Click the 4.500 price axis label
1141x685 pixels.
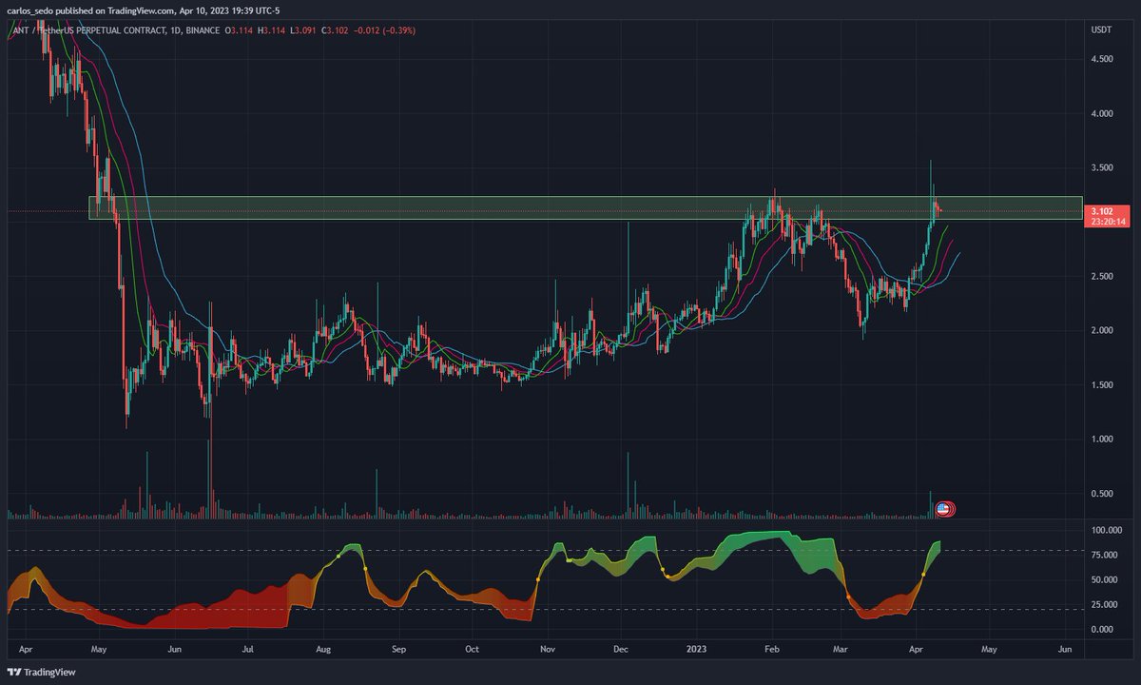pos(1103,59)
